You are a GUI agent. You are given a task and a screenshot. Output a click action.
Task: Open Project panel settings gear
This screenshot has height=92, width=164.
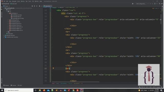[39, 6]
